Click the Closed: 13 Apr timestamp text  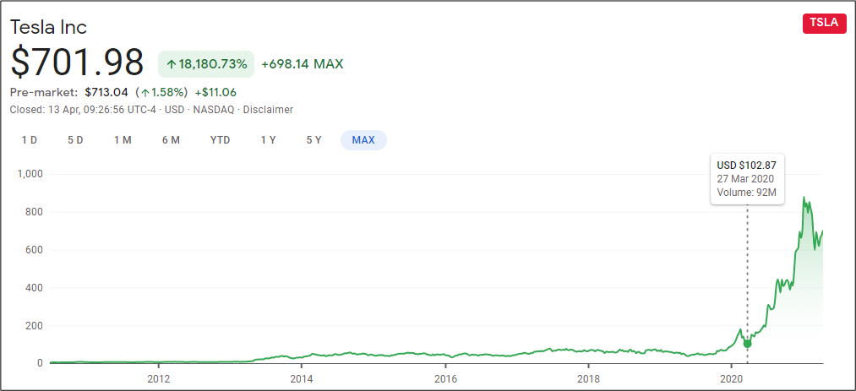tap(84, 110)
